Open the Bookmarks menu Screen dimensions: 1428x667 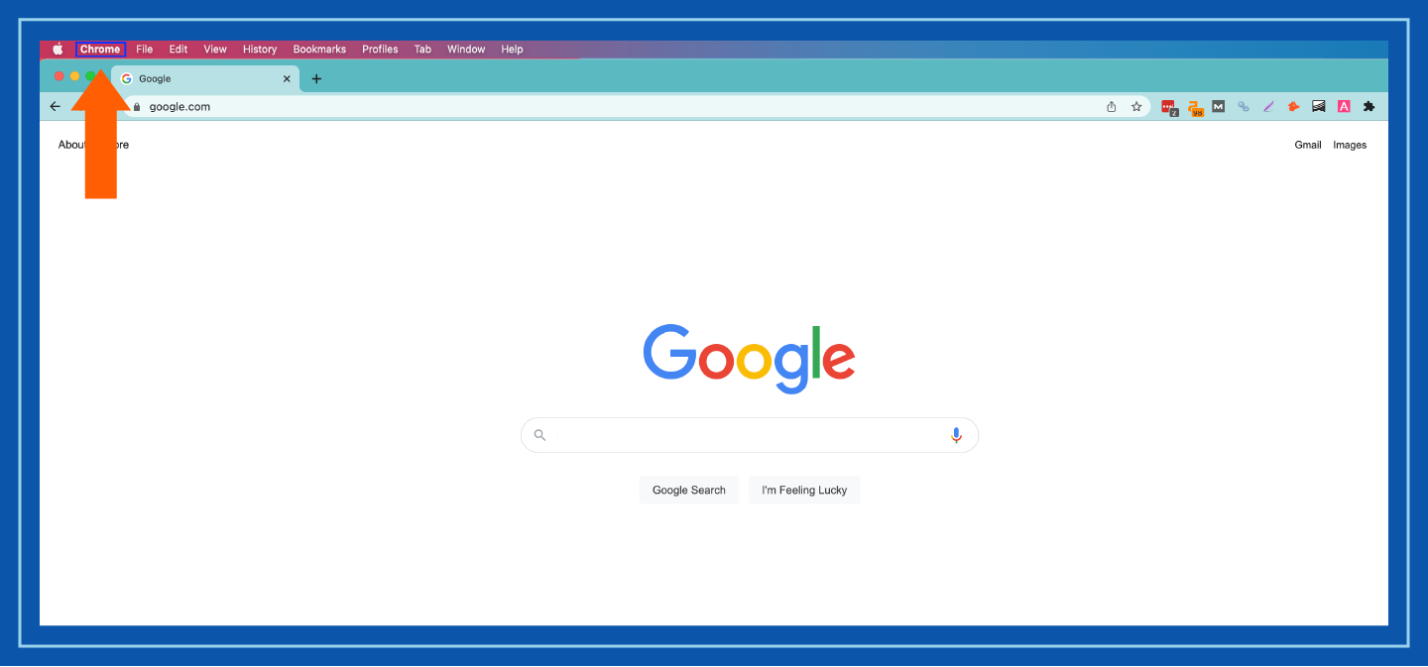[x=318, y=49]
